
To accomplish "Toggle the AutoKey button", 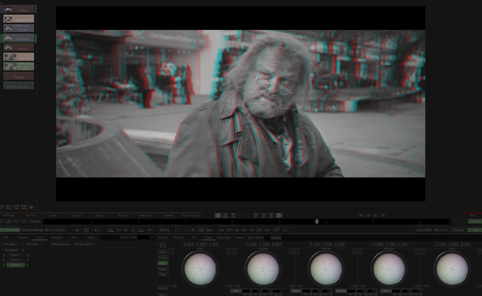I will pyautogui.click(x=35, y=221).
